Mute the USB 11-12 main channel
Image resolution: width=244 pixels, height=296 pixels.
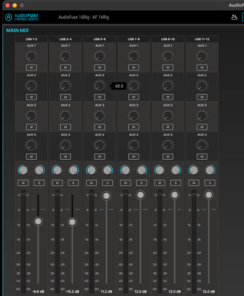pyautogui.click(x=194, y=183)
